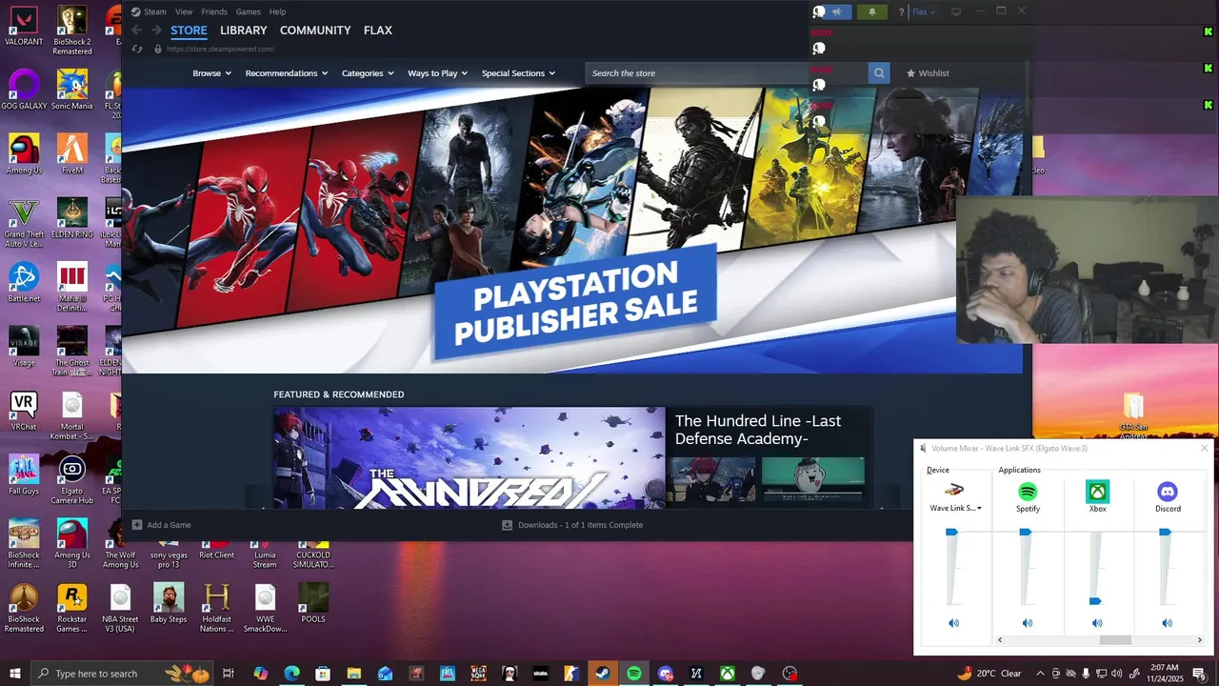Viewport: 1219px width, 686px height.
Task: Mute Spotify in Volume Mixer
Action: (x=1028, y=623)
